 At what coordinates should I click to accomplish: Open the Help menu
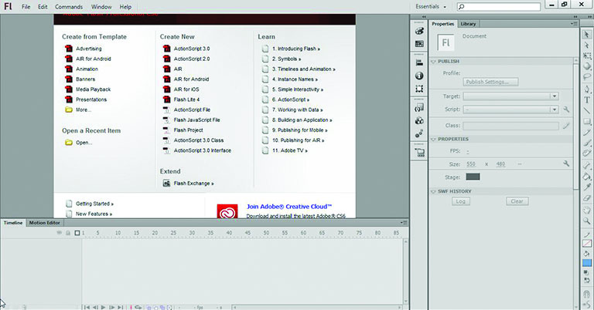[125, 7]
